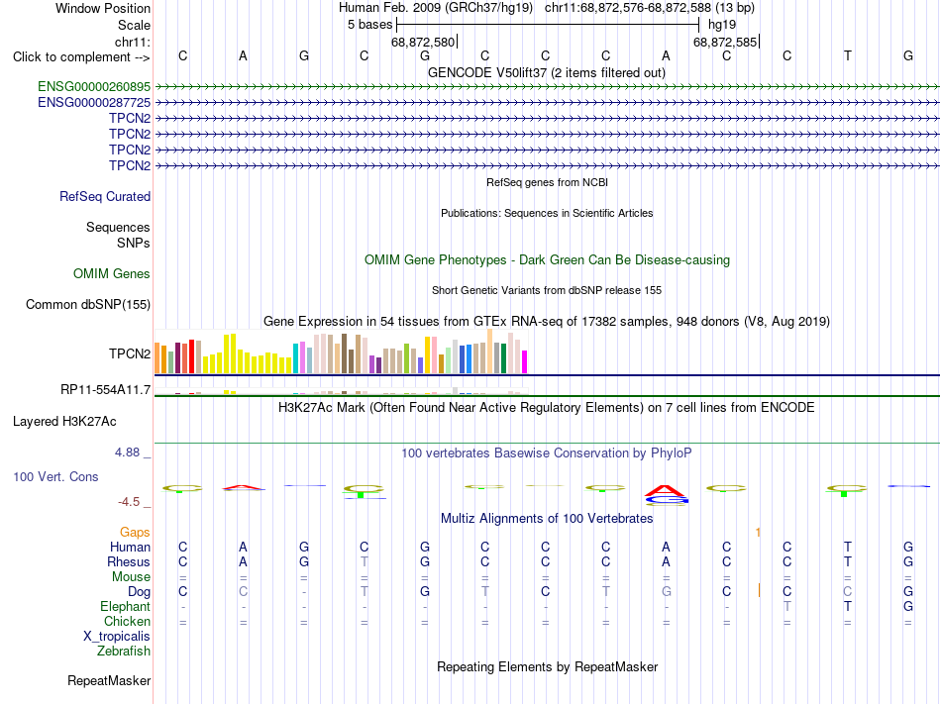Click the Dog species label
Image resolution: width=941 pixels, height=704 pixels.
pyautogui.click(x=139, y=592)
